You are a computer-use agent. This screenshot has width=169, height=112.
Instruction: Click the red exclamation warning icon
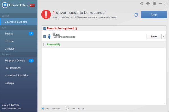click(x=46, y=15)
